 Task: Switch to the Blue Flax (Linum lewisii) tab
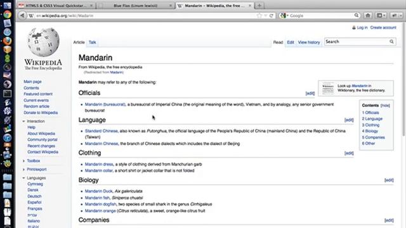[135, 6]
